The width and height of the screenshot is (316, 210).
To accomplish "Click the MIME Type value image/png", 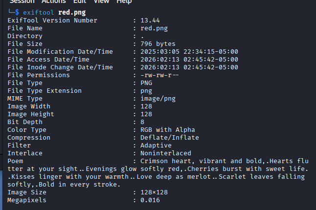I will point(158,99).
